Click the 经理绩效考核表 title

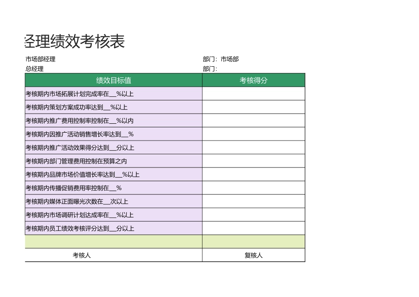(74, 42)
